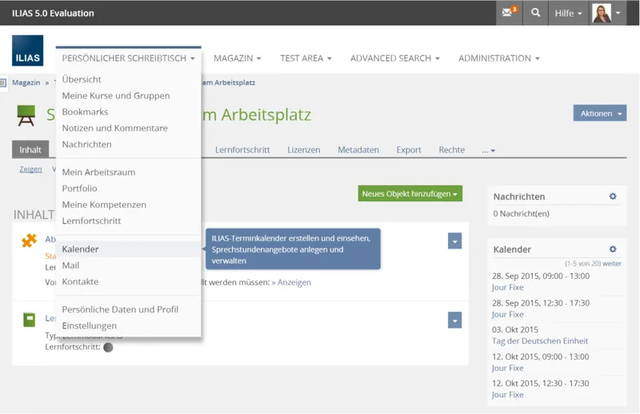The width and height of the screenshot is (640, 414).
Task: Select Kalender menu entry
Action: pos(128,249)
